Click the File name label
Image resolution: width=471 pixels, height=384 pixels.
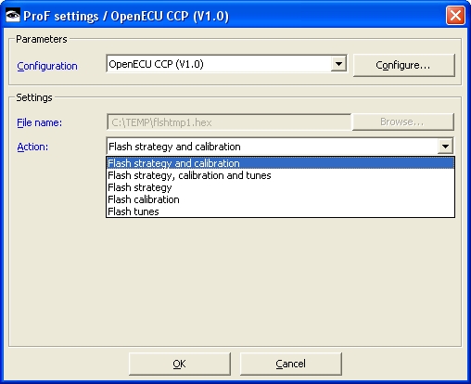[40, 122]
